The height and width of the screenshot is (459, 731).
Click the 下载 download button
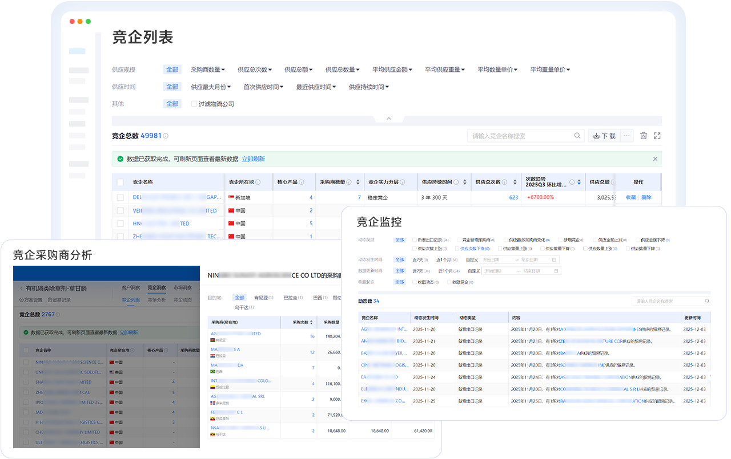tap(604, 136)
